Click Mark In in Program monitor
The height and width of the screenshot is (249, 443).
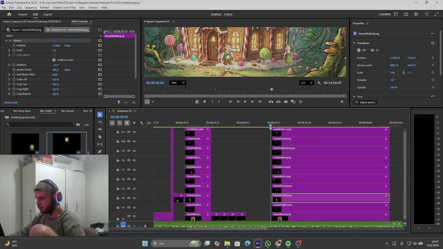click(212, 102)
